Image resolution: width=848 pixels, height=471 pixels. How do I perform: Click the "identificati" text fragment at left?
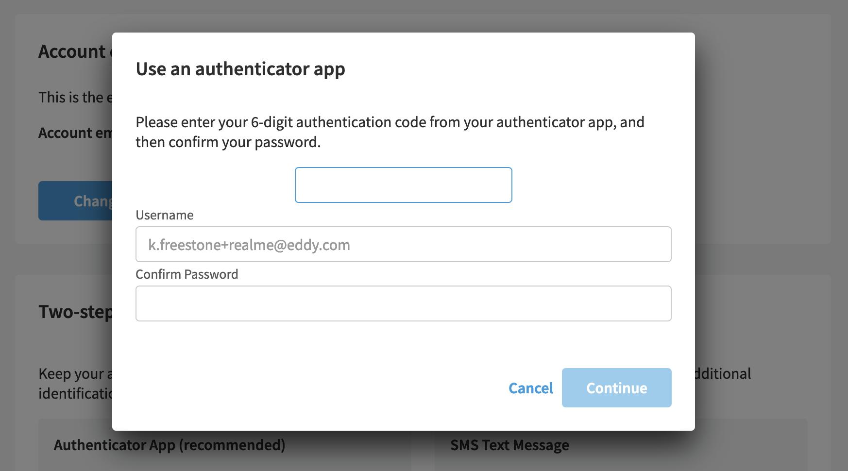click(75, 393)
